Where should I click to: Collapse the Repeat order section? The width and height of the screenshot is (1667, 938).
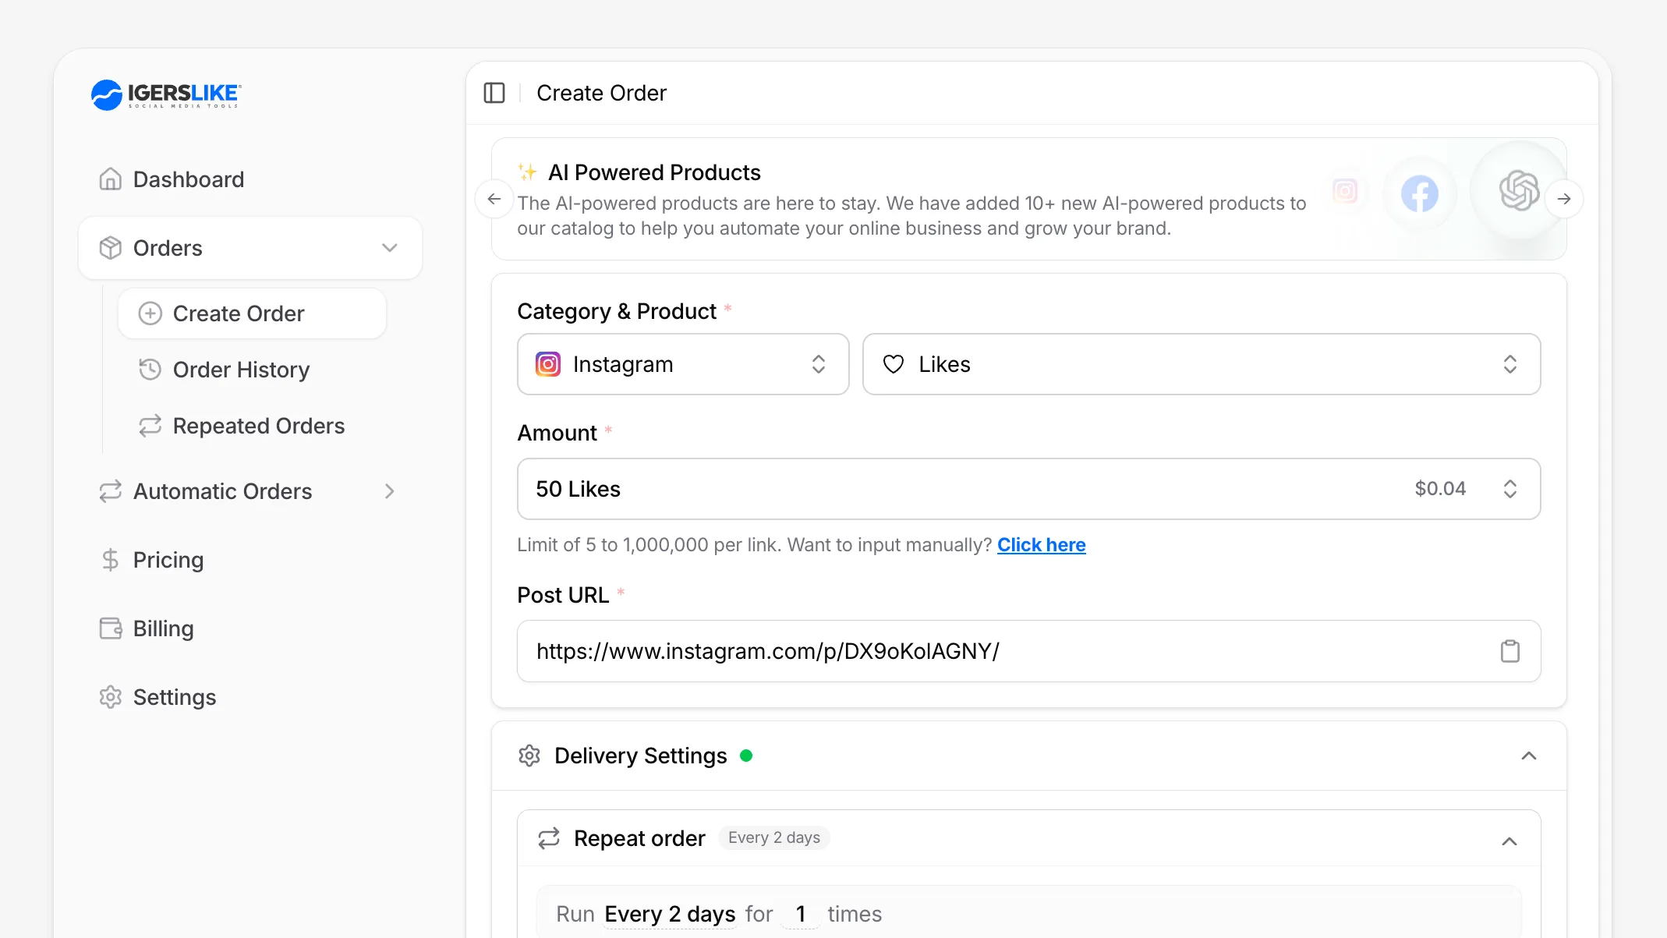1510,841
